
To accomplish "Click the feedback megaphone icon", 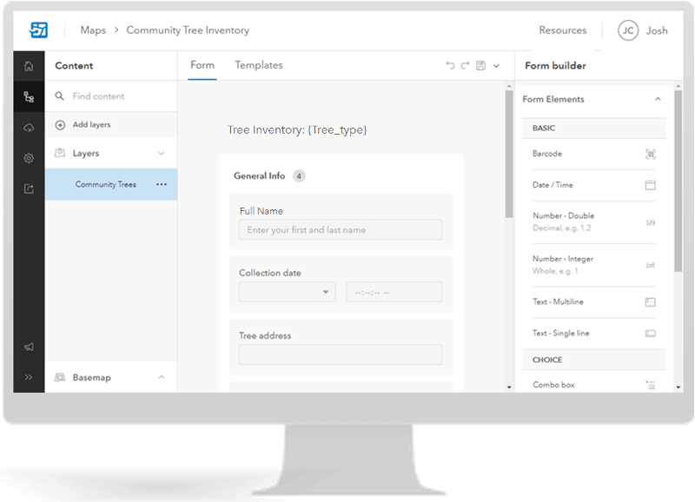I will tap(29, 347).
